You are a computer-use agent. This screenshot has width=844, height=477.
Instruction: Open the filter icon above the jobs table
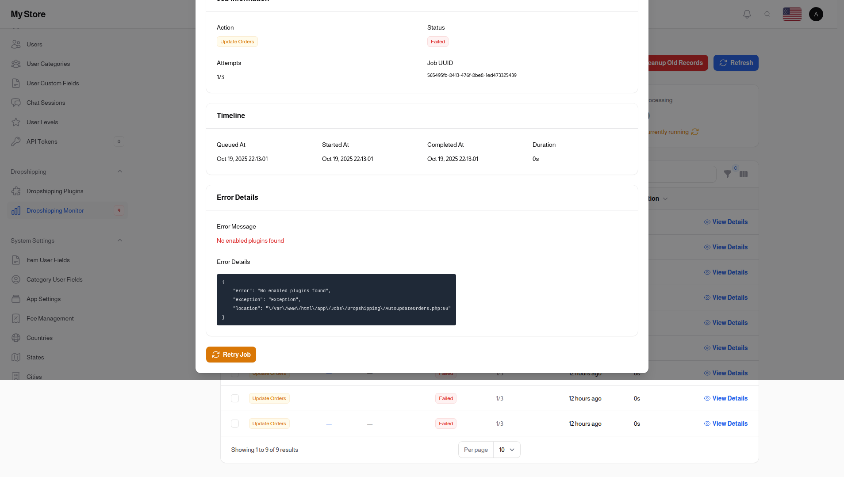click(x=727, y=174)
